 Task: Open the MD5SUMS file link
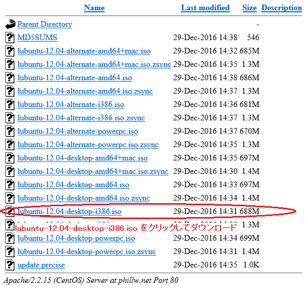37,38
